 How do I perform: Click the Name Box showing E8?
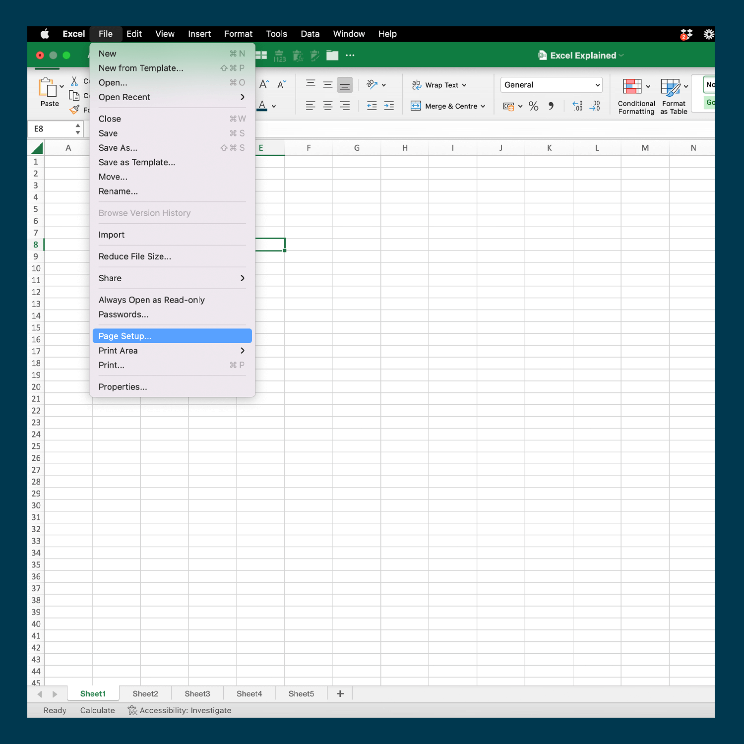[55, 129]
